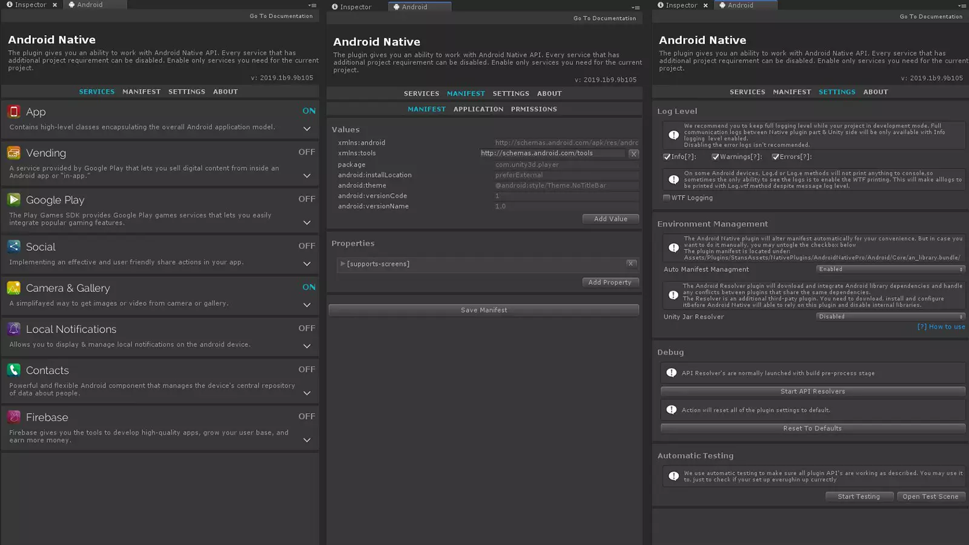Screen dimensions: 969x545
Task: Click the Add Value button
Action: (610, 219)
